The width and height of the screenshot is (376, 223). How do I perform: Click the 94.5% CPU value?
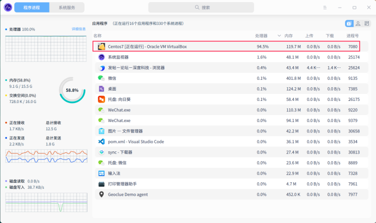coord(262,47)
